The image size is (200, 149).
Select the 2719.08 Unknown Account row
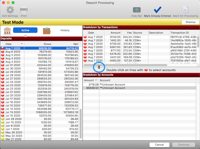(x=139, y=84)
